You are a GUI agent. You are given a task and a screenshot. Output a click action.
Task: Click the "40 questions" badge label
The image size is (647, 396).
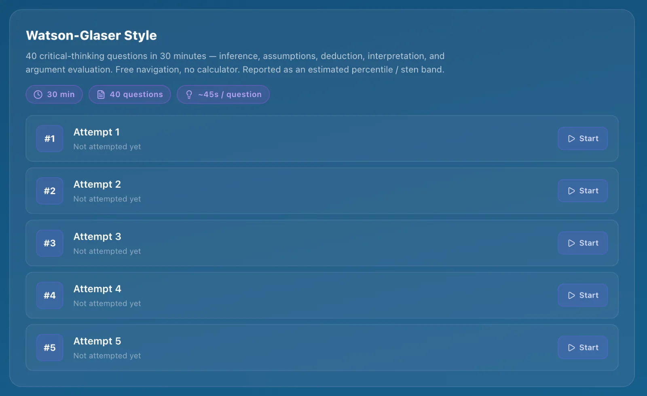point(136,94)
